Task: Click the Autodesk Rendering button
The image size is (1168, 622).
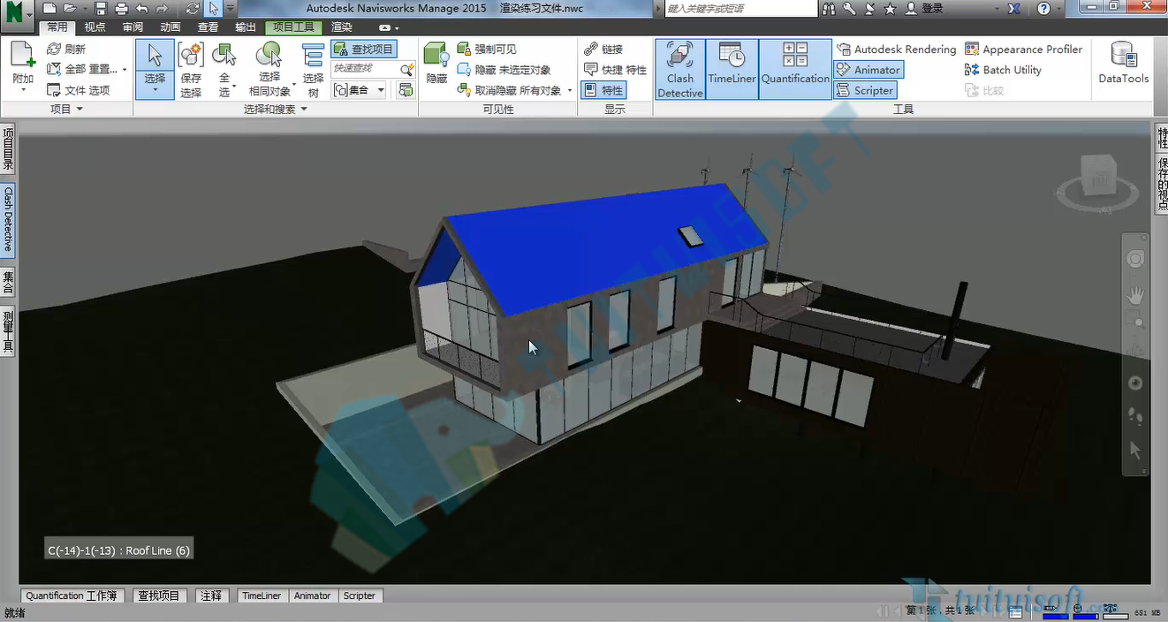Action: 896,49
